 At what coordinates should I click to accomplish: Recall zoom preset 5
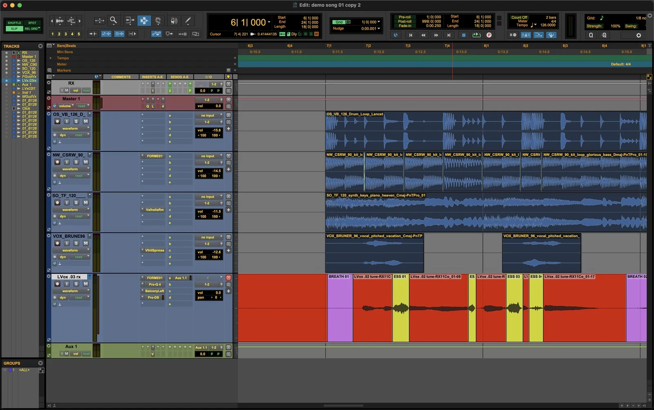pos(79,34)
